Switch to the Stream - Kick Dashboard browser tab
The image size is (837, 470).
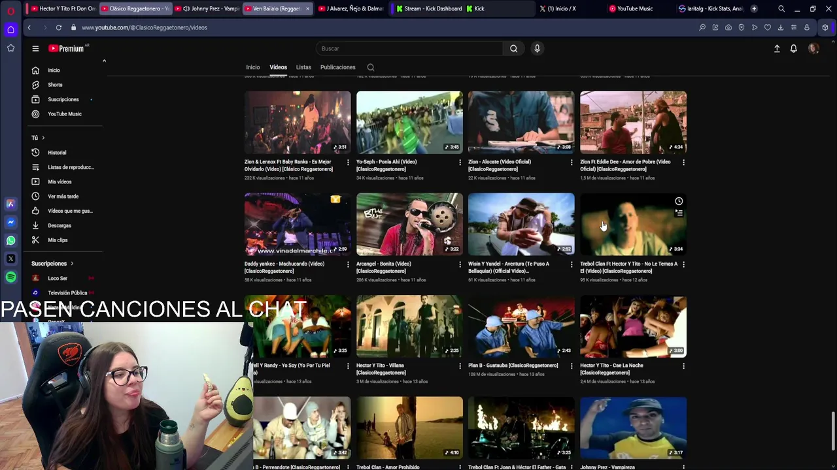point(428,8)
